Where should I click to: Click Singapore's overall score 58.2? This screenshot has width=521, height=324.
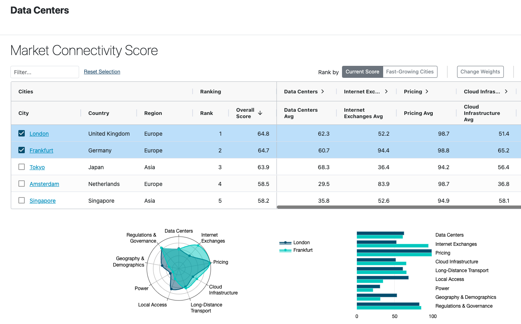click(263, 201)
